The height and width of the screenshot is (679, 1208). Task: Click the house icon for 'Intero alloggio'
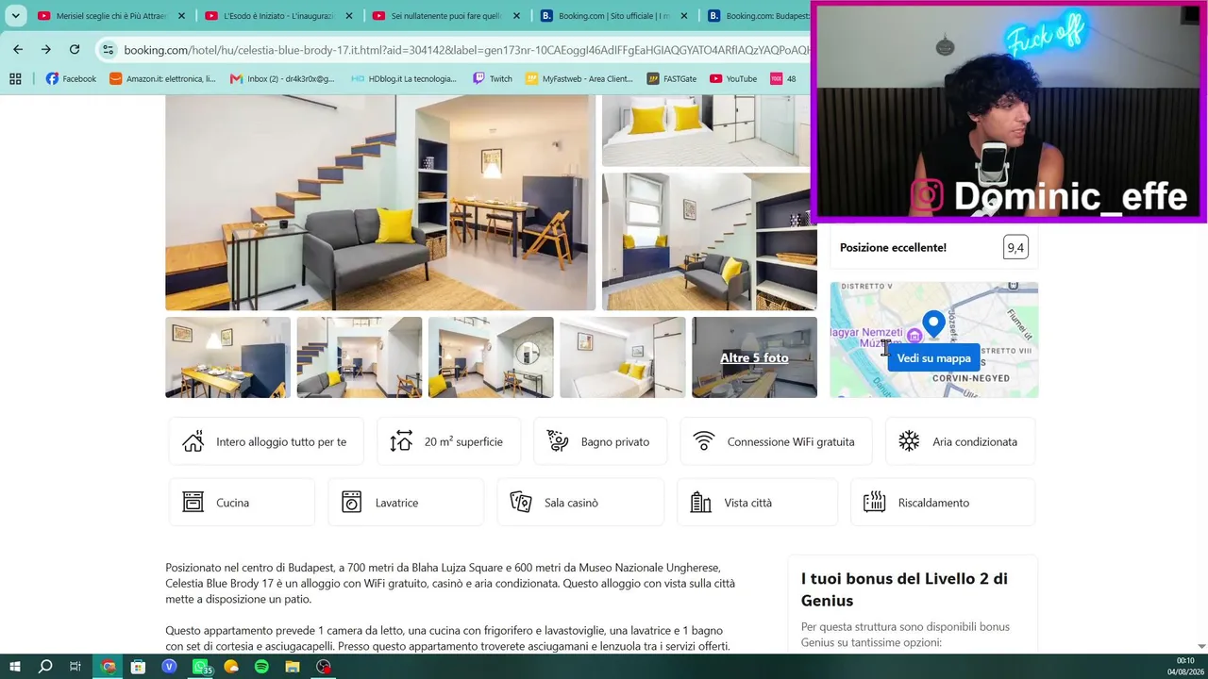[x=193, y=441]
